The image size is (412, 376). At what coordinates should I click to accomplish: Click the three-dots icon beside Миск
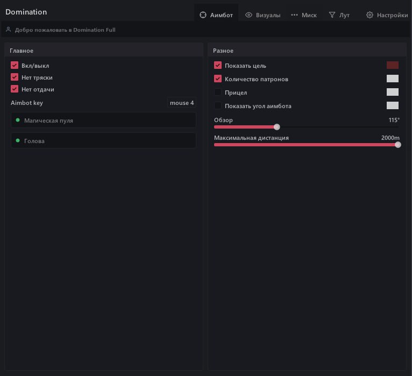pos(294,15)
